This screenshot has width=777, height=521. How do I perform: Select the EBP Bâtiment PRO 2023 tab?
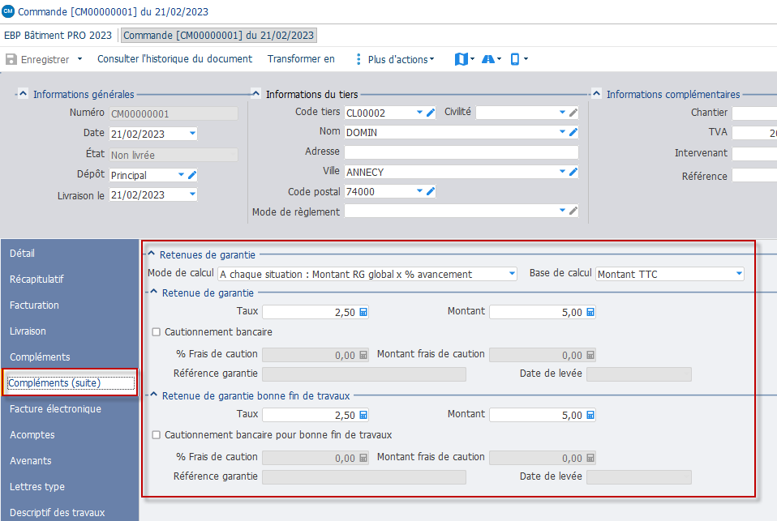click(58, 35)
